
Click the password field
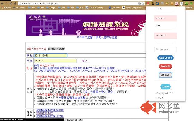click(x=55, y=61)
